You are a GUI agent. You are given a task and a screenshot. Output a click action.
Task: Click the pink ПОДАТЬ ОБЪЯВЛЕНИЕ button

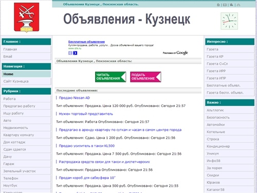tap(145, 77)
